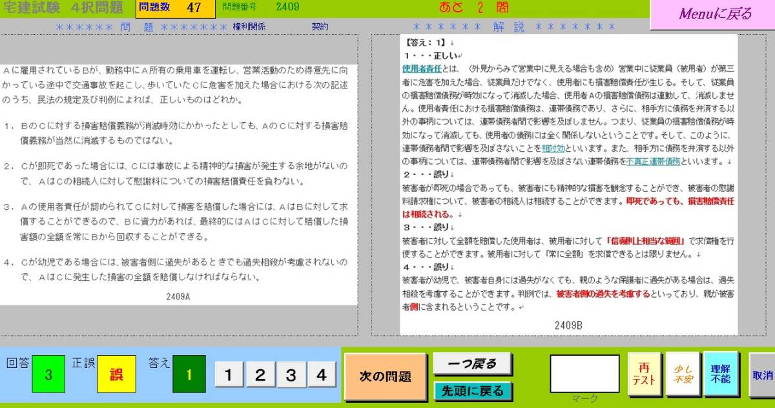This screenshot has width=775, height=408.
Task: Click the dark green 答え box showing 1
Action: (x=189, y=374)
